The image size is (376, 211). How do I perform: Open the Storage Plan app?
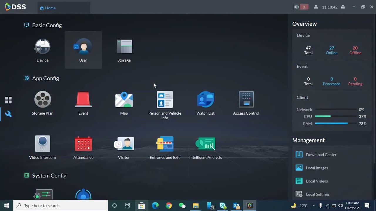43,100
